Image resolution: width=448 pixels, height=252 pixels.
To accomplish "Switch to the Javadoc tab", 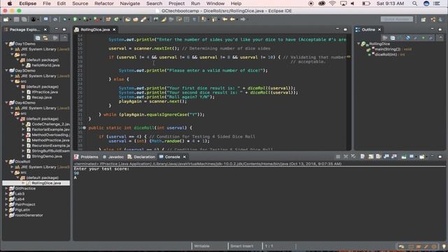I will point(113,157).
